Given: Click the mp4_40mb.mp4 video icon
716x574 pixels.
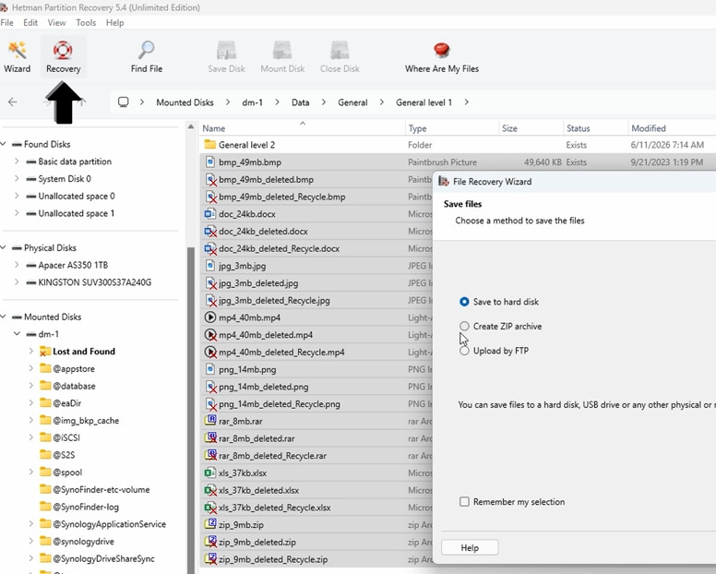Looking at the screenshot, I should coord(210,317).
